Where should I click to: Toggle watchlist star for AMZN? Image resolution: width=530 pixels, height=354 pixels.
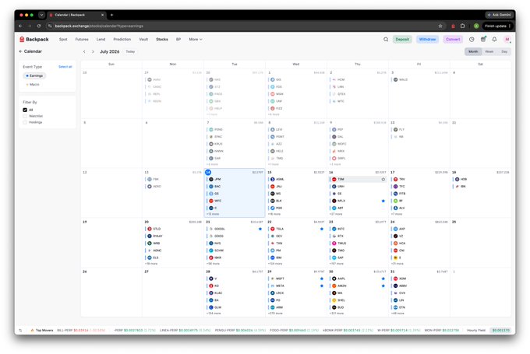coord(383,286)
